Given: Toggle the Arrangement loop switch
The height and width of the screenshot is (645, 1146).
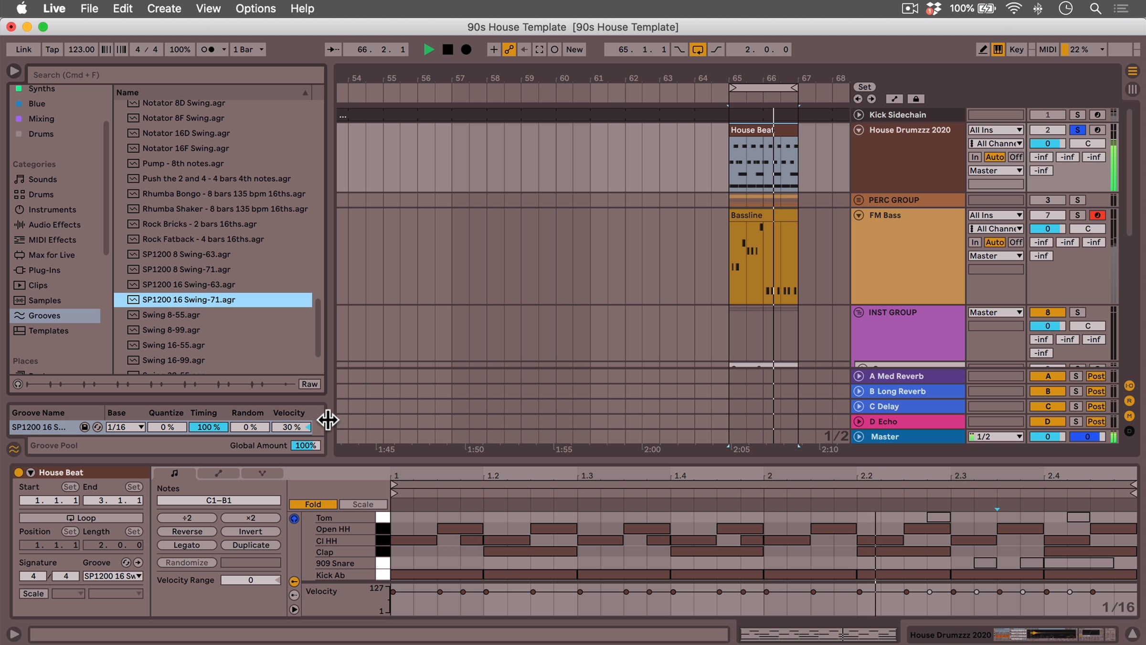Looking at the screenshot, I should tap(697, 49).
